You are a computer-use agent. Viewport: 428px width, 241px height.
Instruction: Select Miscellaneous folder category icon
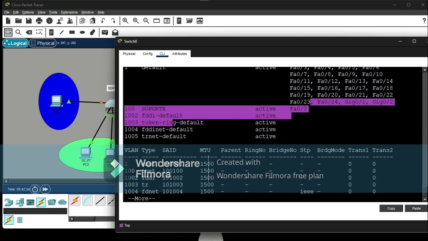[x=52, y=202]
